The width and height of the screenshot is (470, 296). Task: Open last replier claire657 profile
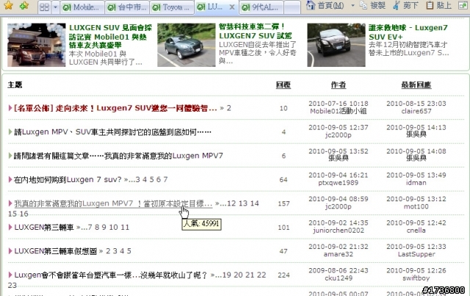[x=416, y=111]
